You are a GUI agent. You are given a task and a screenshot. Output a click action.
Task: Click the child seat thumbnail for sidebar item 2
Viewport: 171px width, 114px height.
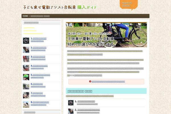tap(26, 50)
